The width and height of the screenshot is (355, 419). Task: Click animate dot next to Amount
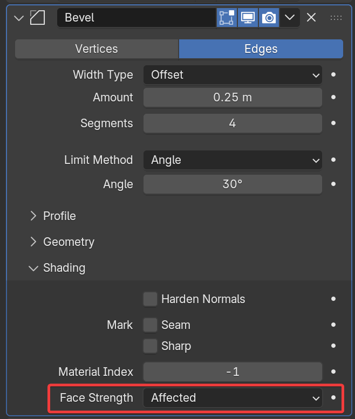333,98
